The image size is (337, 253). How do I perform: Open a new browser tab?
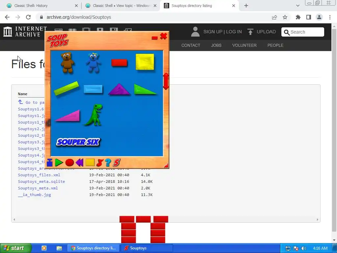pos(246,6)
